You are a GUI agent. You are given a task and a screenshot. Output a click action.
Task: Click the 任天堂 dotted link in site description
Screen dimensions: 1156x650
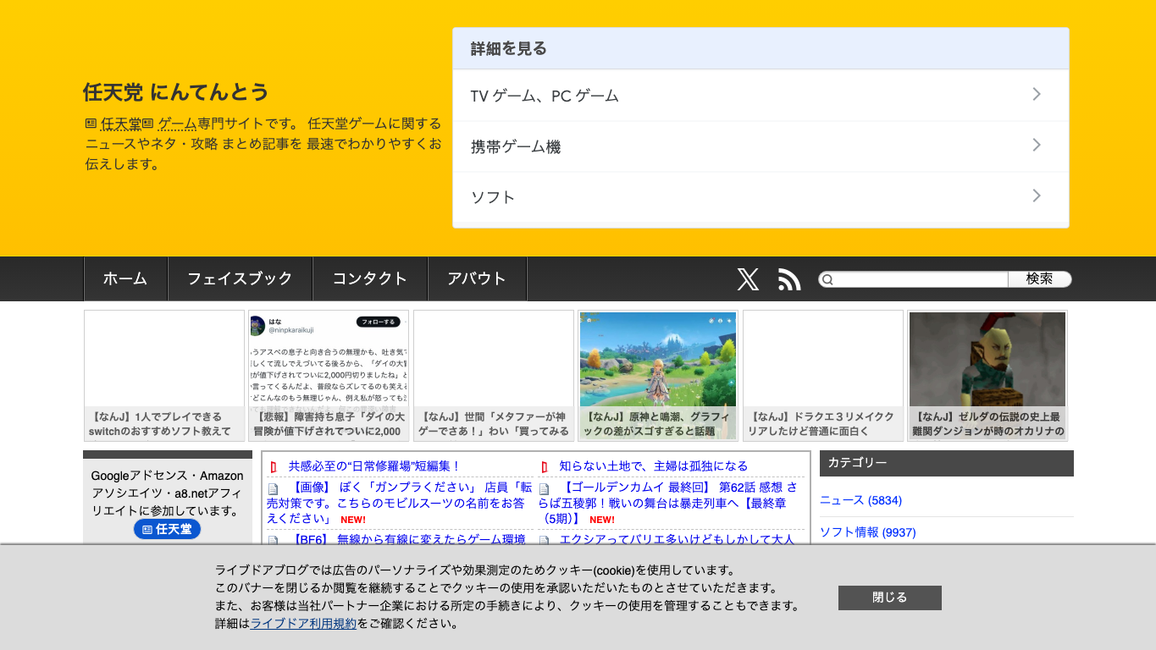pos(121,124)
